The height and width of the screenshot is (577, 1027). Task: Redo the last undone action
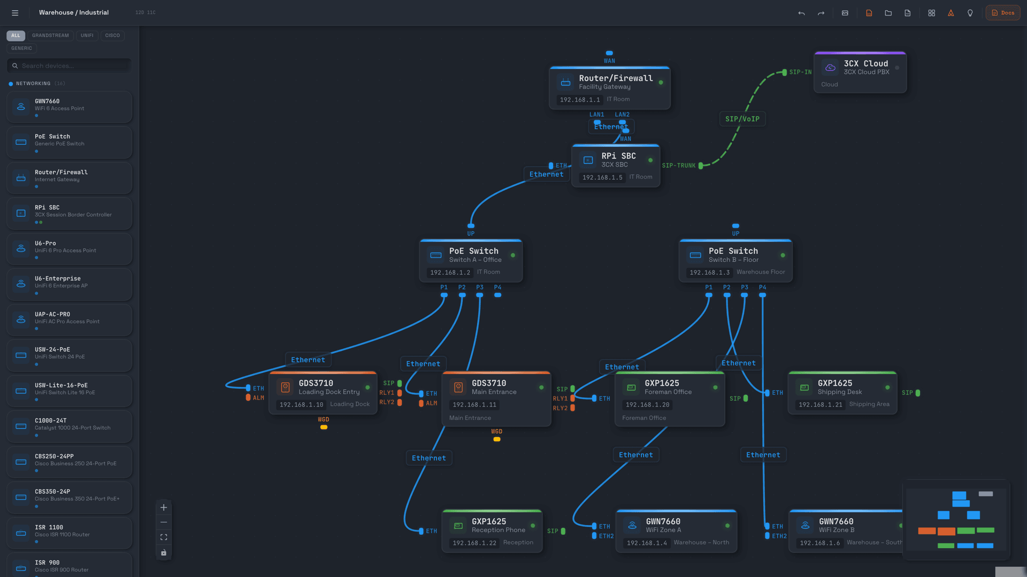pos(821,13)
